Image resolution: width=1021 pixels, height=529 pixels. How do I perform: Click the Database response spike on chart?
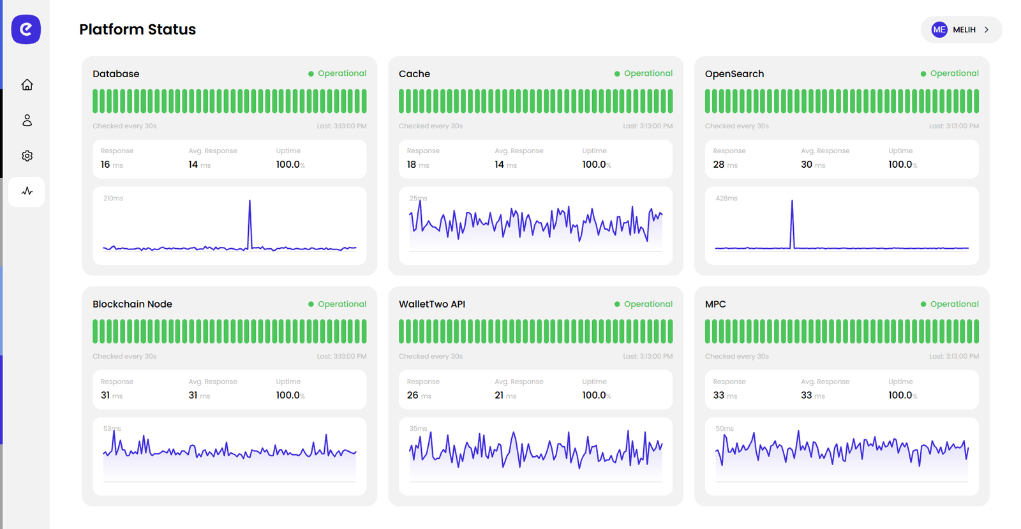(250, 223)
